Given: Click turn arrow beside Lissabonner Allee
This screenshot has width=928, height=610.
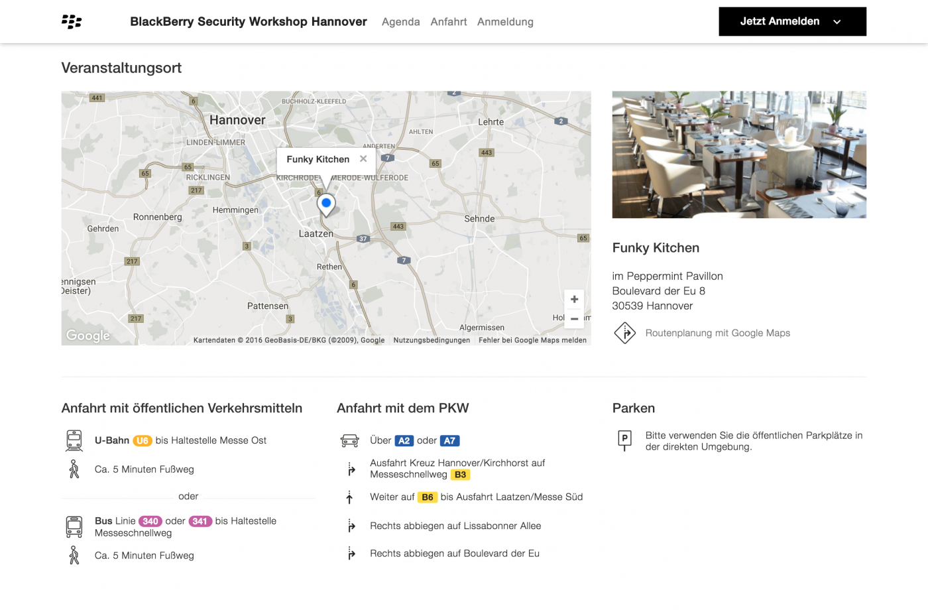Looking at the screenshot, I should [351, 526].
